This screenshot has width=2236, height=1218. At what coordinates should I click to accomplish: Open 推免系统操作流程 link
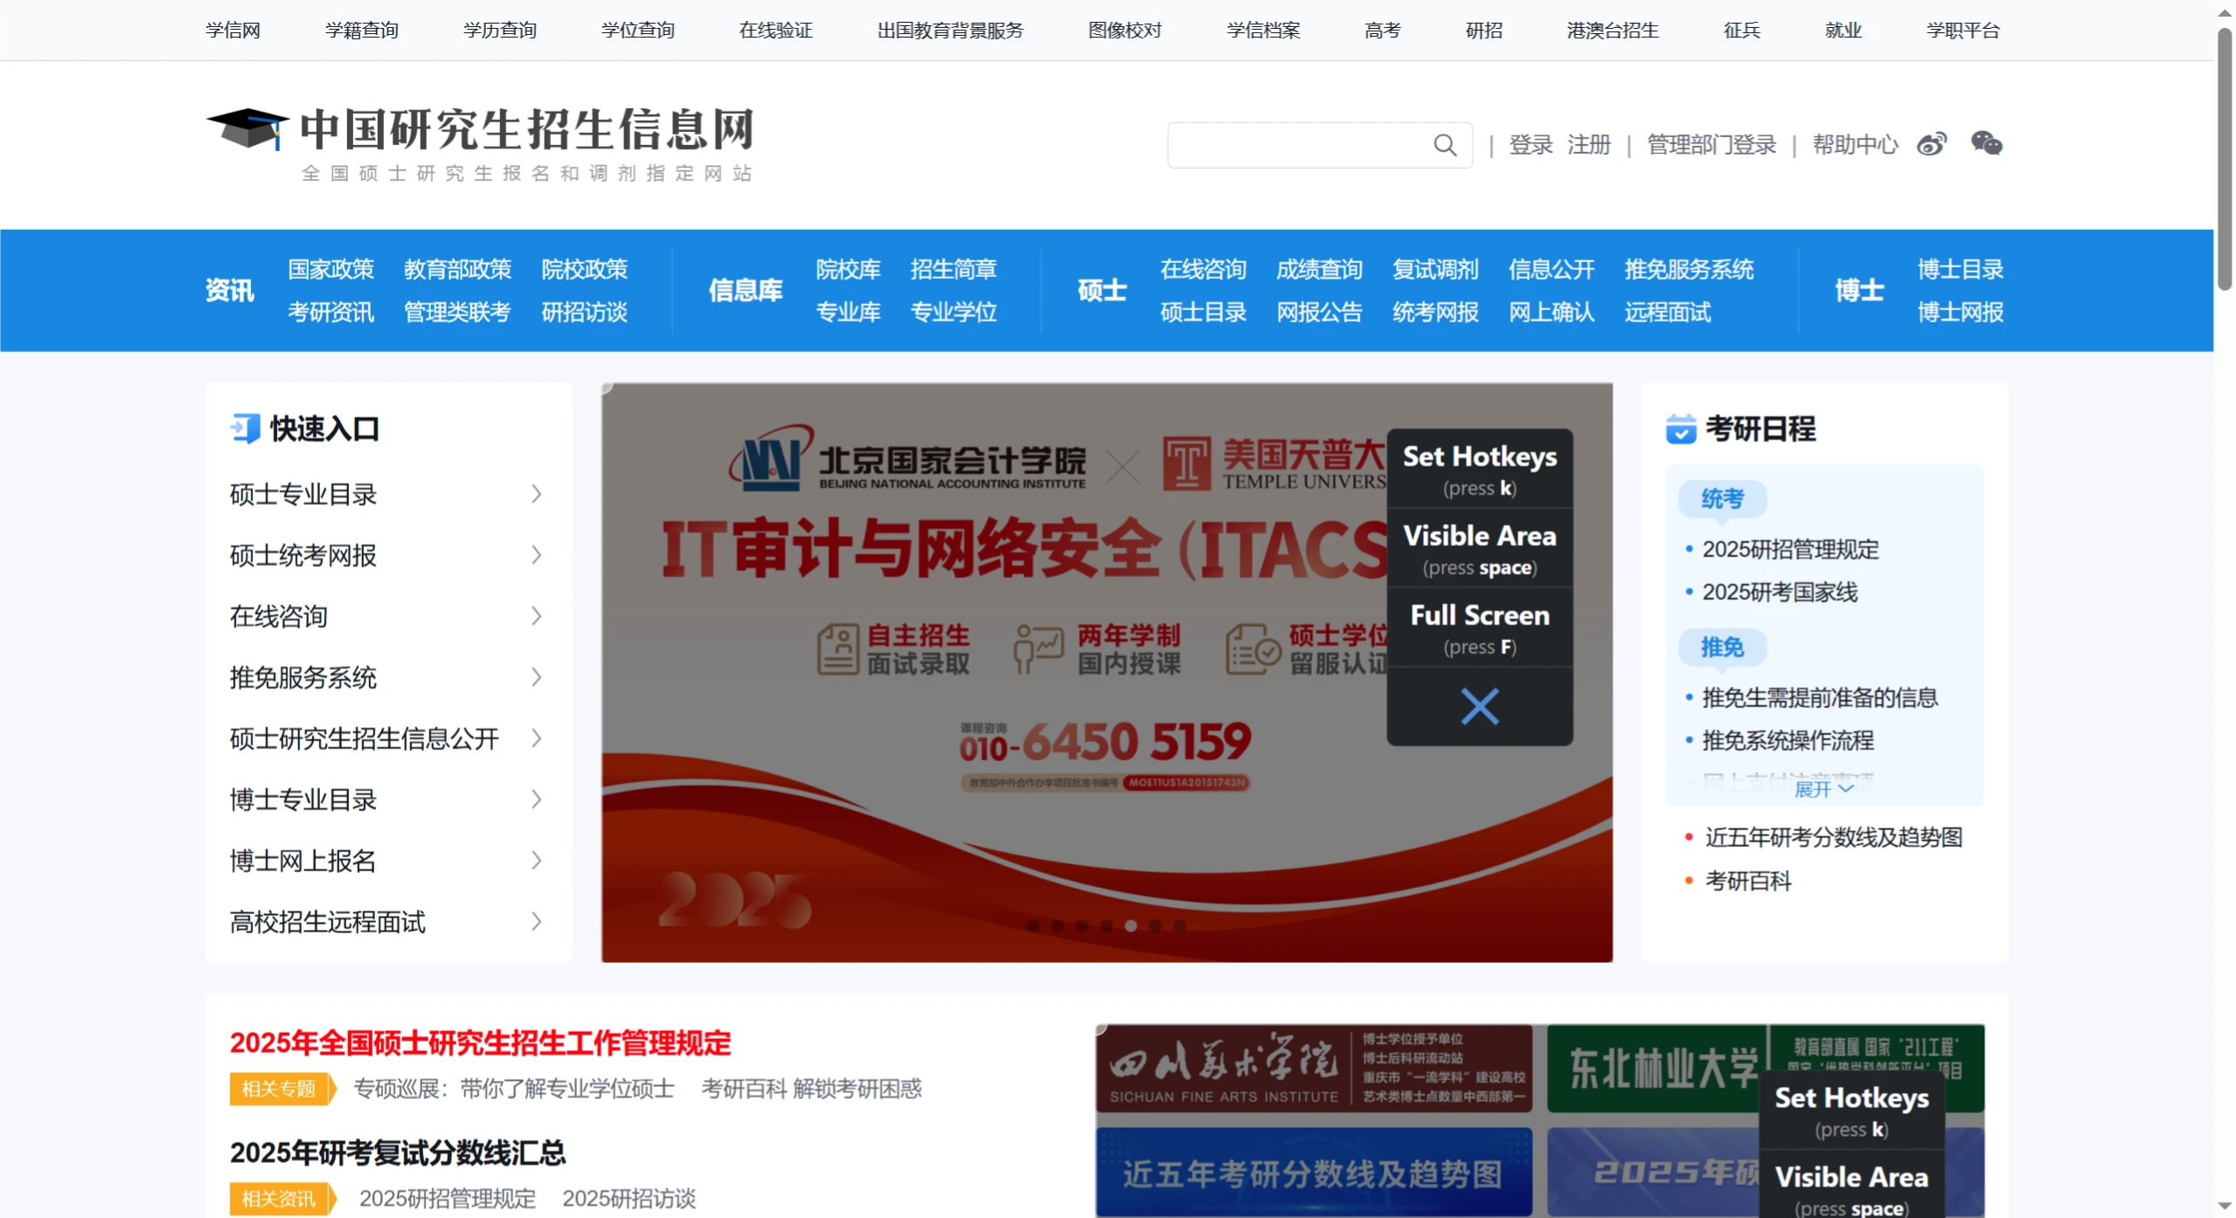pos(1788,741)
